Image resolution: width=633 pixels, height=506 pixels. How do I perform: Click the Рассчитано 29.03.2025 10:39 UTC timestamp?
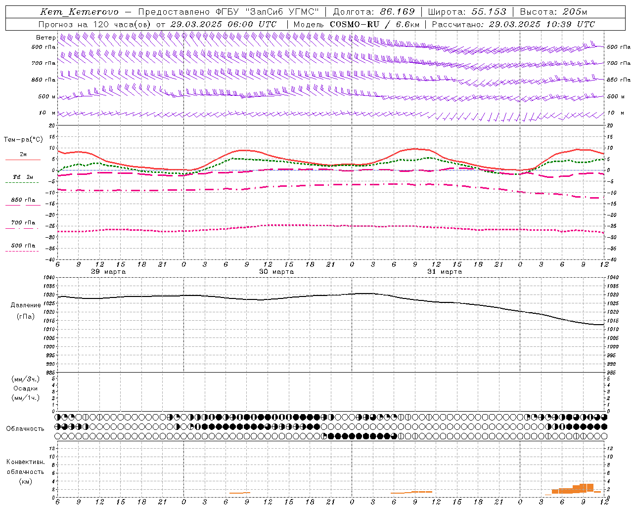pyautogui.click(x=513, y=24)
